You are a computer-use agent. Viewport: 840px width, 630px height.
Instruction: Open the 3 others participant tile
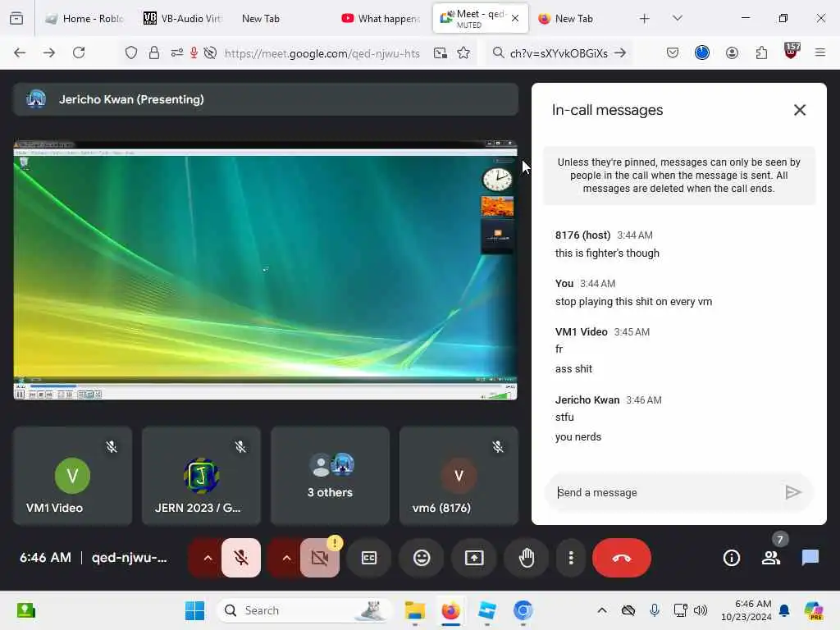pos(330,476)
